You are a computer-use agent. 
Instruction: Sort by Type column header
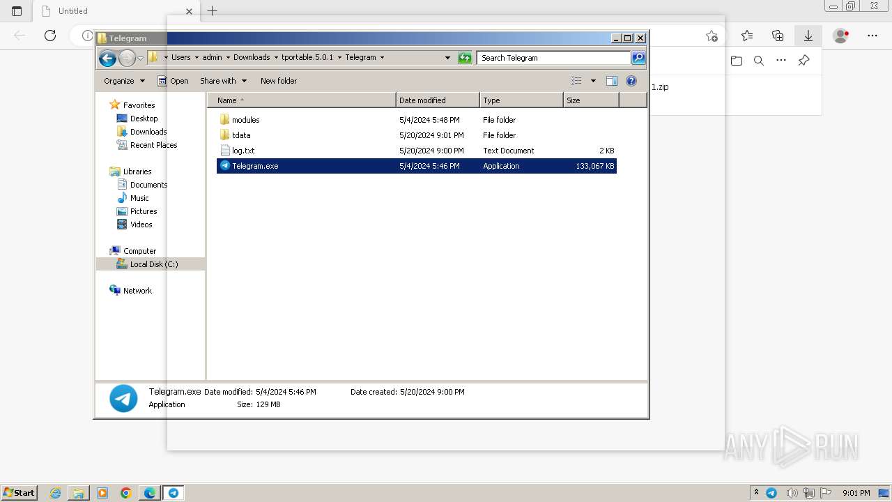[x=521, y=100]
